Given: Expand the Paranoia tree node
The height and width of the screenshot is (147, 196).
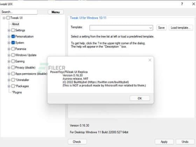Looking at the screenshot, I should (x=9, y=49).
